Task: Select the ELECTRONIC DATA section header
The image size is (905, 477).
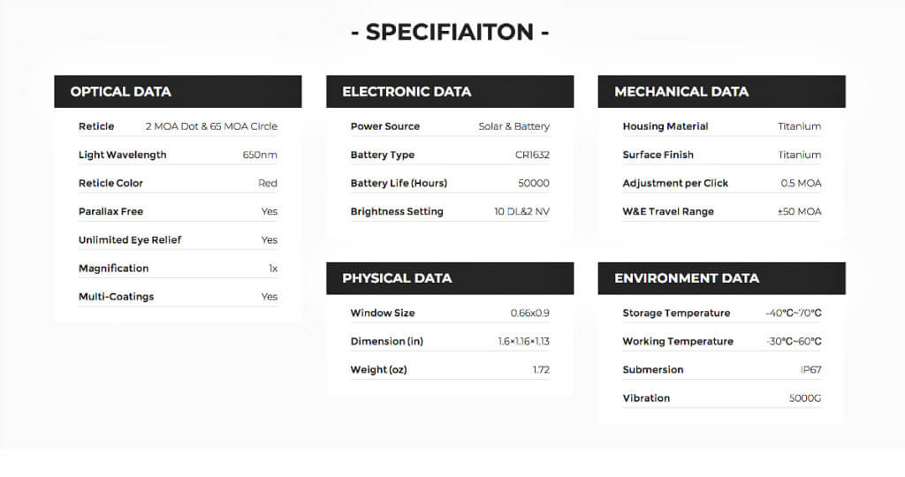Action: (407, 92)
